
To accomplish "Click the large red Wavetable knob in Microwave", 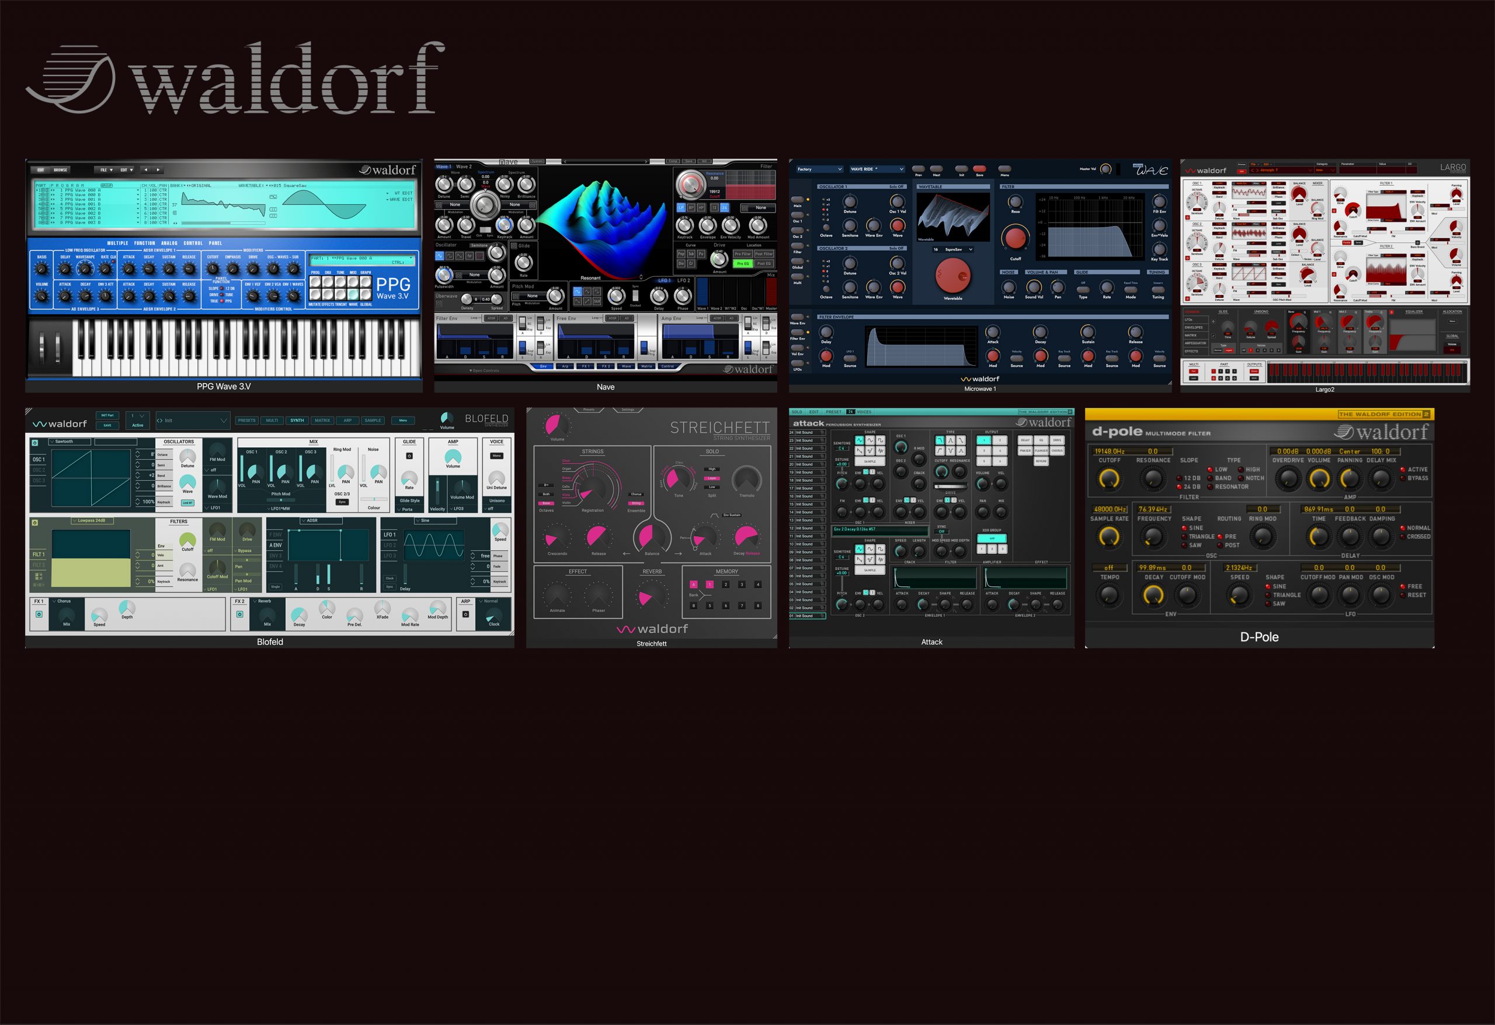I will 952,276.
